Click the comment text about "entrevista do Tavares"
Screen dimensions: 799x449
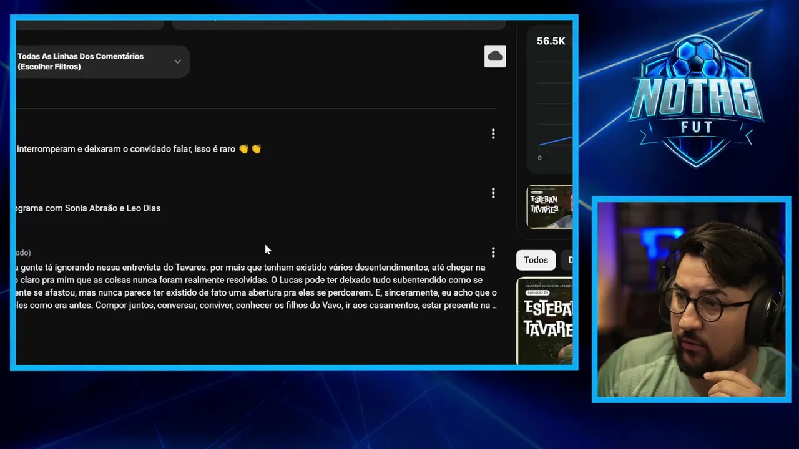coord(257,286)
